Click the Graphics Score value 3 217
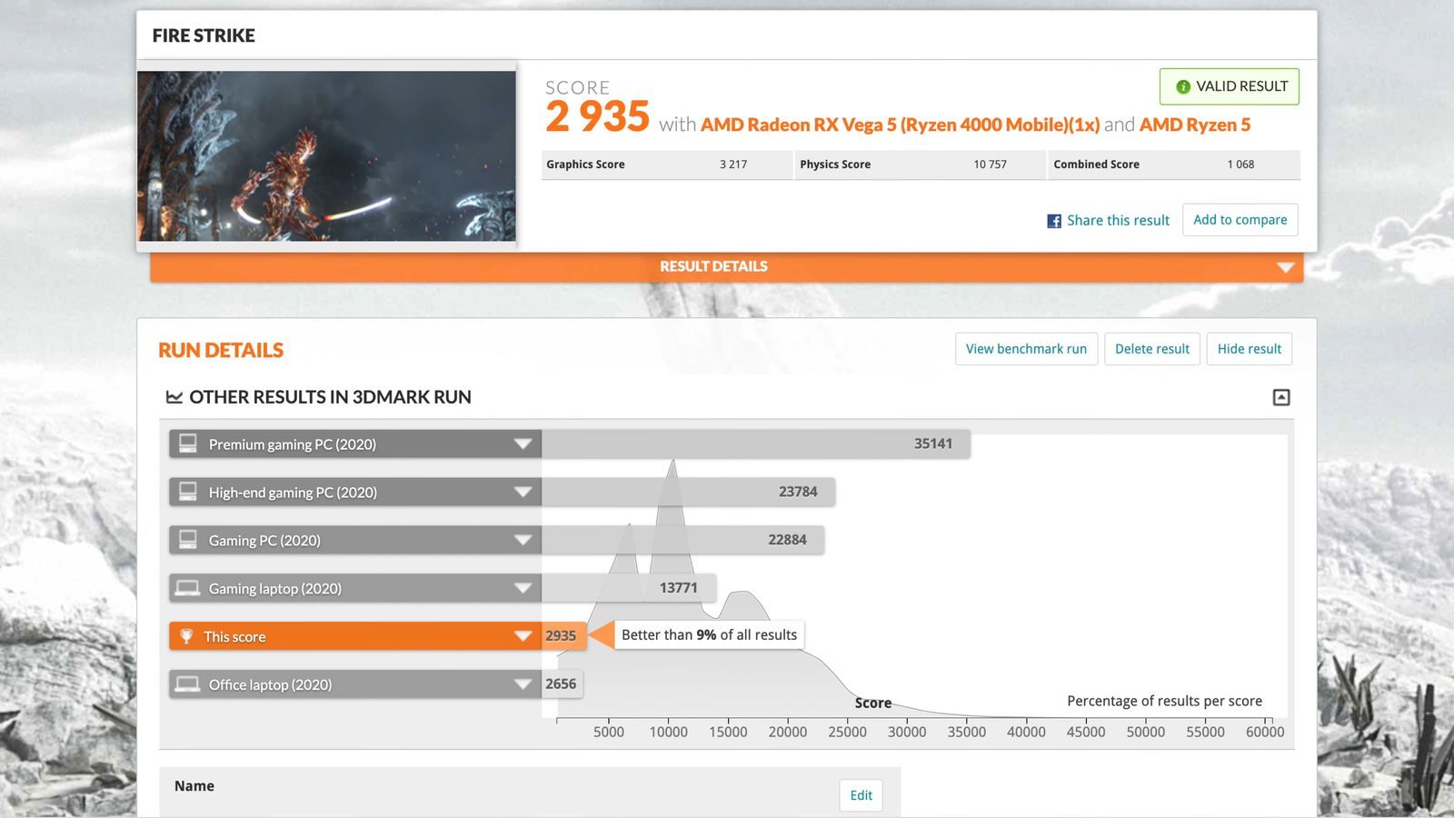The width and height of the screenshot is (1454, 818). point(733,165)
